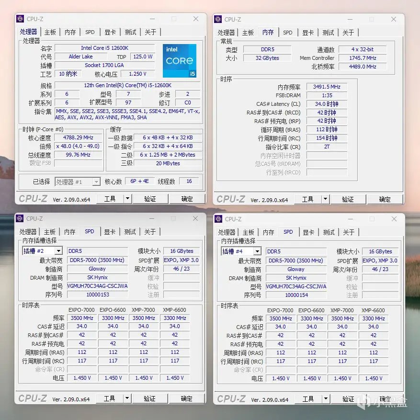Close the top-left processor CPU-Z window
The image size is (420, 420).
[x=196, y=19]
